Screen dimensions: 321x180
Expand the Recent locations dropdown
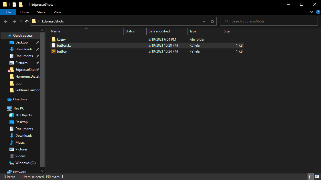coord(21,21)
